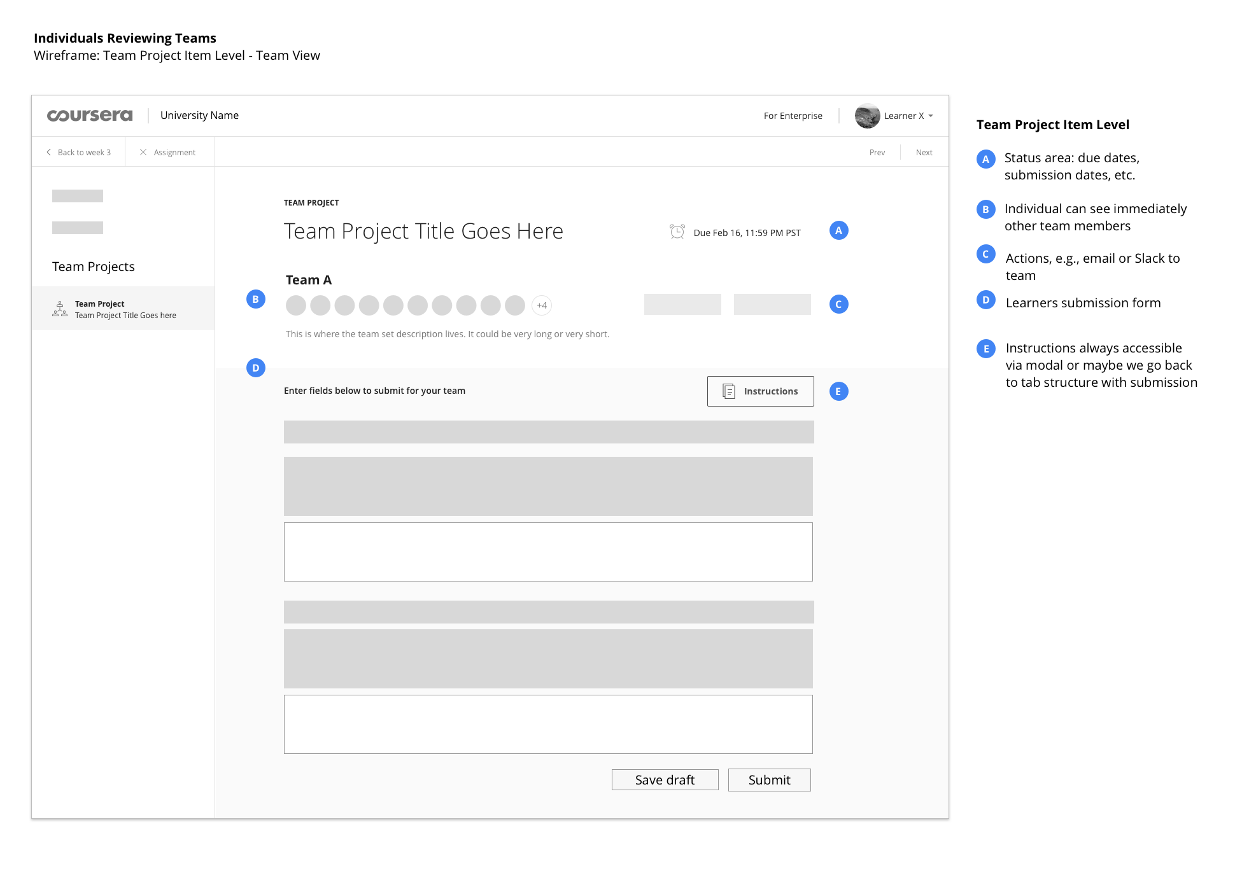Open Team Projects sidebar heading
This screenshot has width=1235, height=878.
click(93, 267)
